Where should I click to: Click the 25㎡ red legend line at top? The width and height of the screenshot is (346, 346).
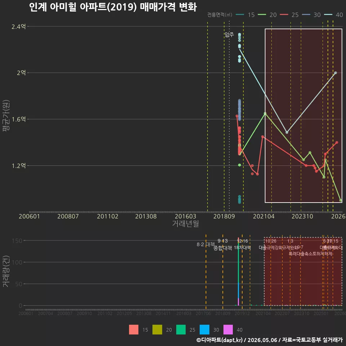click(284, 14)
